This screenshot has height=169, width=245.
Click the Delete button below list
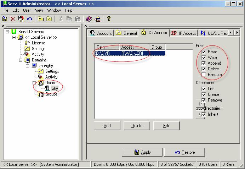137,126
